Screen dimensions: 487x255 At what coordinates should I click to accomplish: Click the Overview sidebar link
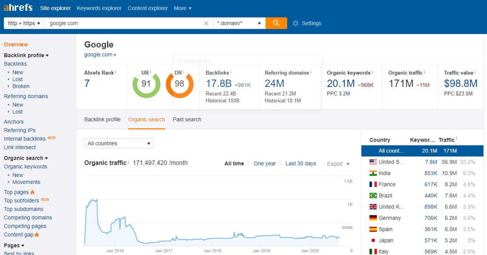coord(16,44)
